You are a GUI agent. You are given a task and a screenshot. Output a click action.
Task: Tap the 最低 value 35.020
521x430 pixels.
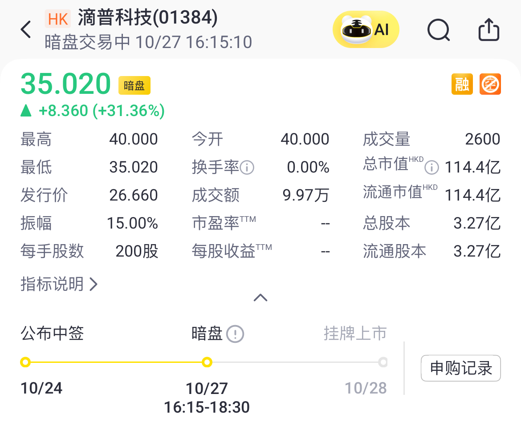(134, 167)
